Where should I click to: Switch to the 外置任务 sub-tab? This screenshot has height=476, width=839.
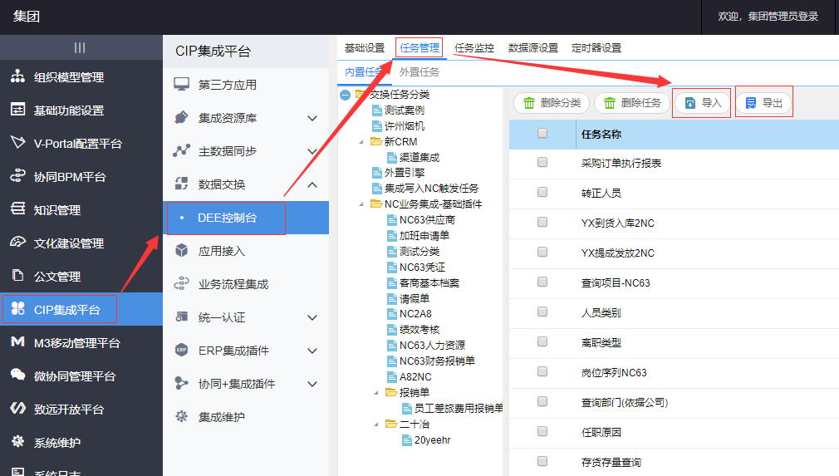(419, 72)
